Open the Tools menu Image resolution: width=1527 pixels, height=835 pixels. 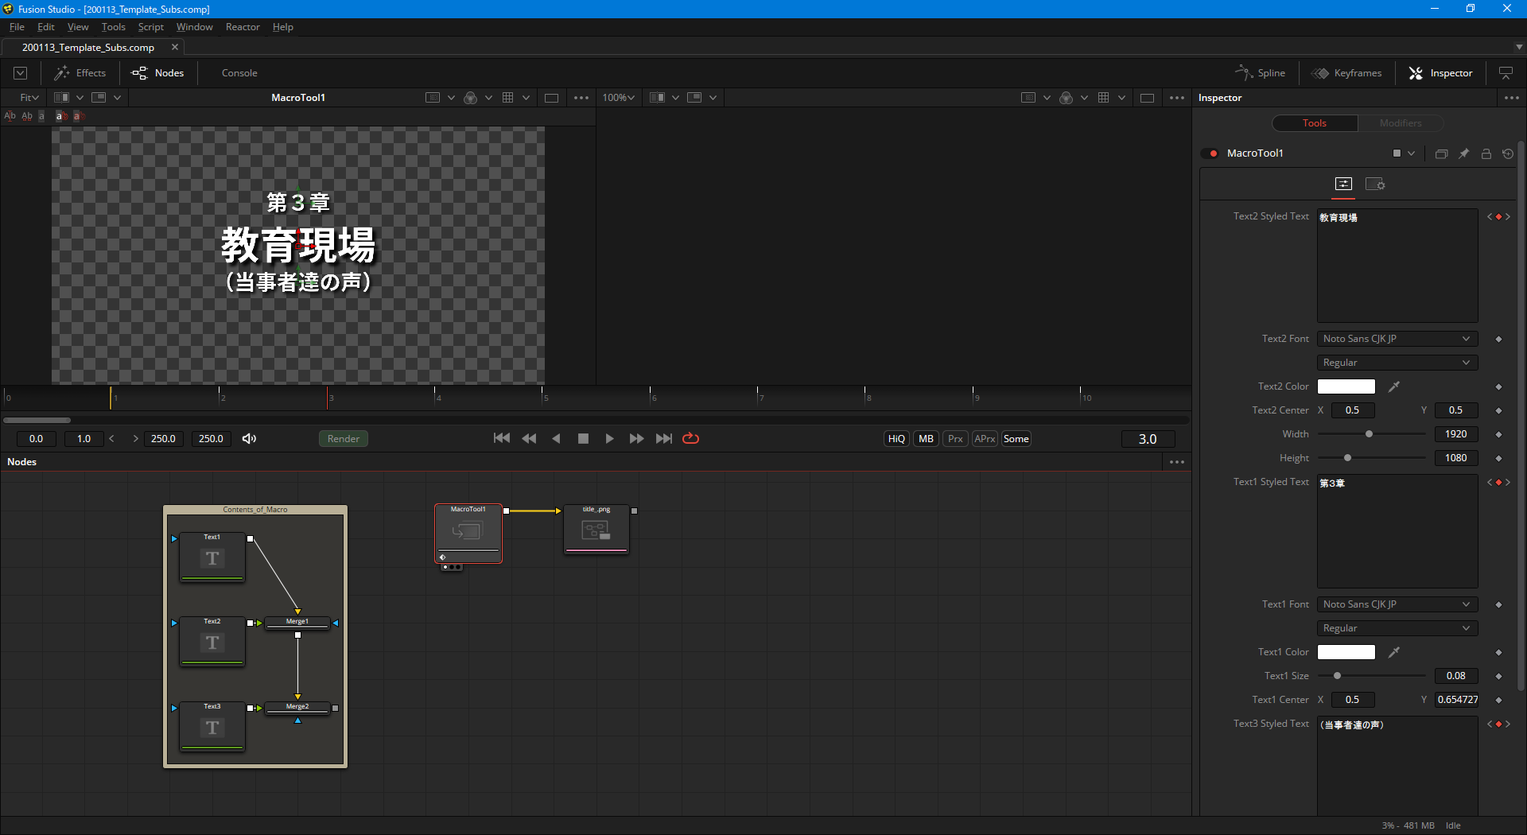[x=114, y=27]
